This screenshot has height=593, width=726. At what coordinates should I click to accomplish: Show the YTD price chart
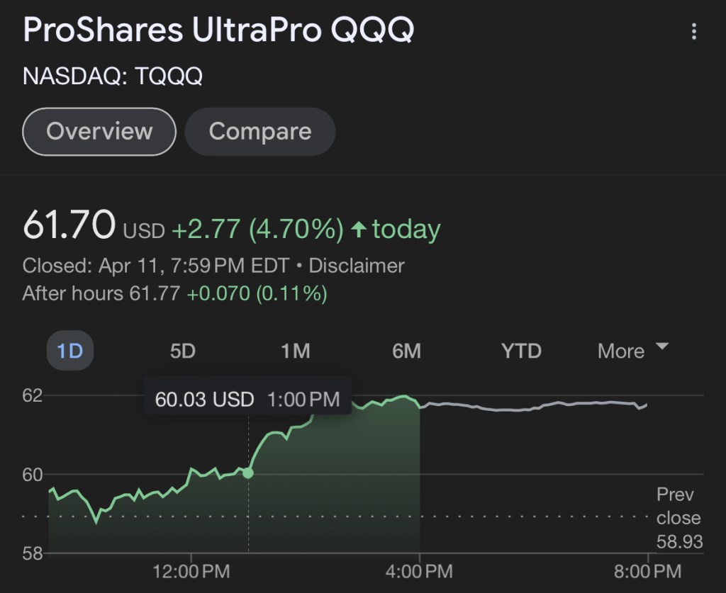click(521, 351)
